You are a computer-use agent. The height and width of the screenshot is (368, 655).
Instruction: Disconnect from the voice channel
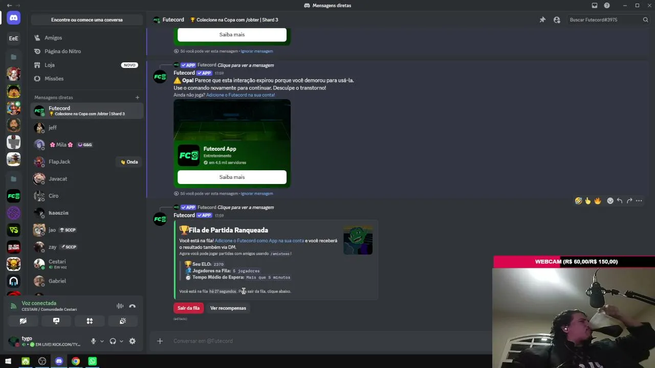[x=133, y=306]
